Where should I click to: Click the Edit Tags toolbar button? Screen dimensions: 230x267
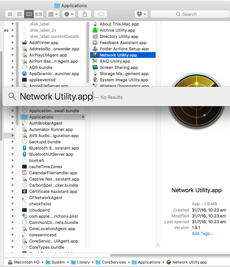pyautogui.click(x=101, y=14)
